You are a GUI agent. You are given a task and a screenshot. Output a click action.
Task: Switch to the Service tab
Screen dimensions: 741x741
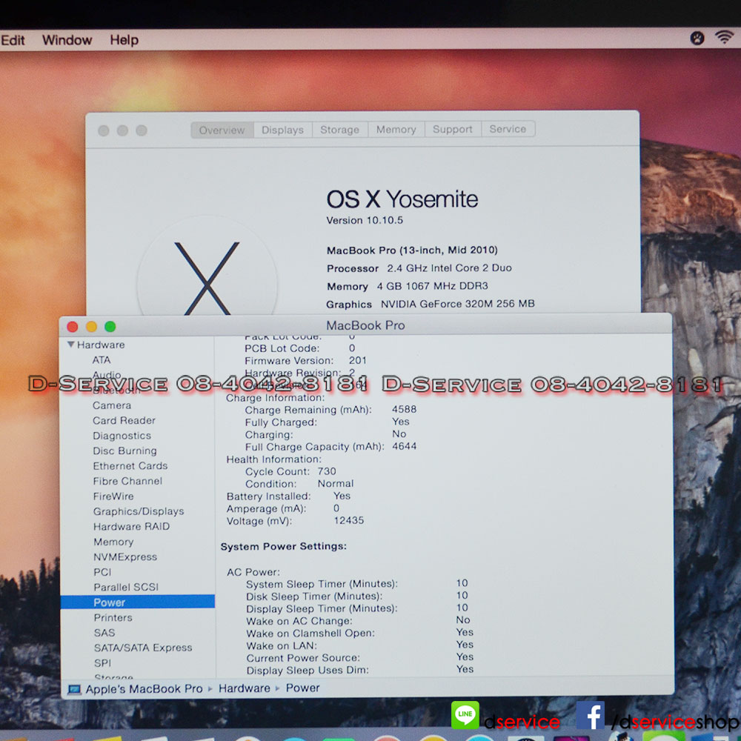pyautogui.click(x=508, y=128)
